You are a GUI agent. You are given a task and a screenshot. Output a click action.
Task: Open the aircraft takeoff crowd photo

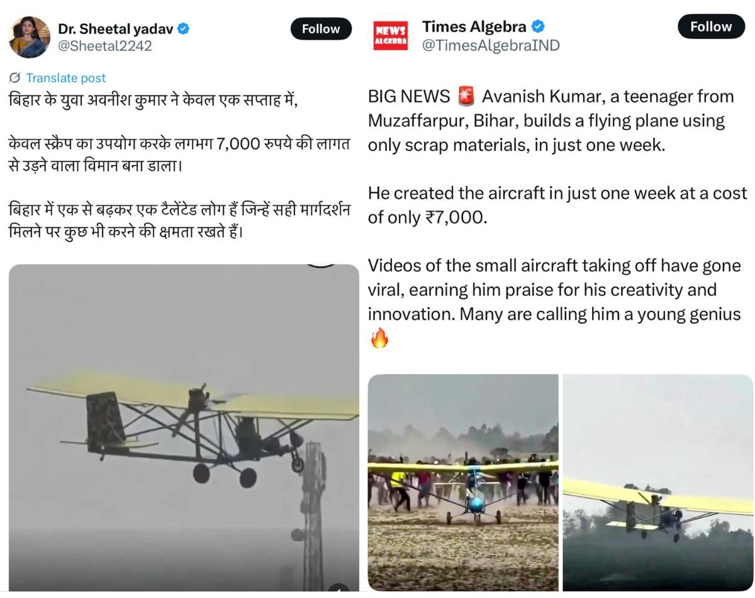[464, 485]
